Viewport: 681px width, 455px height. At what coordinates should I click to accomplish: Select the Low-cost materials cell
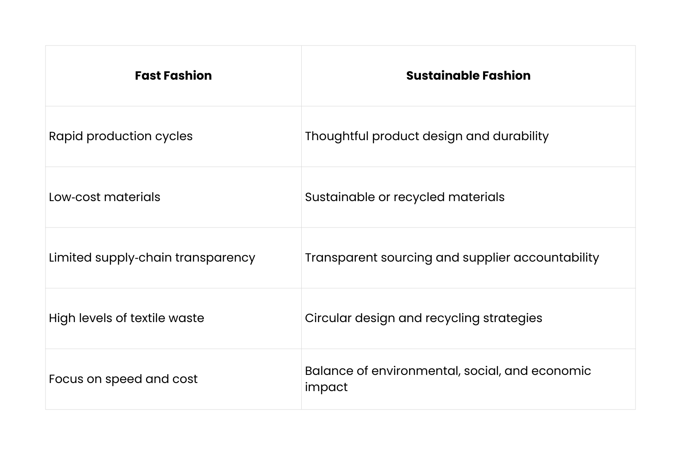173,197
